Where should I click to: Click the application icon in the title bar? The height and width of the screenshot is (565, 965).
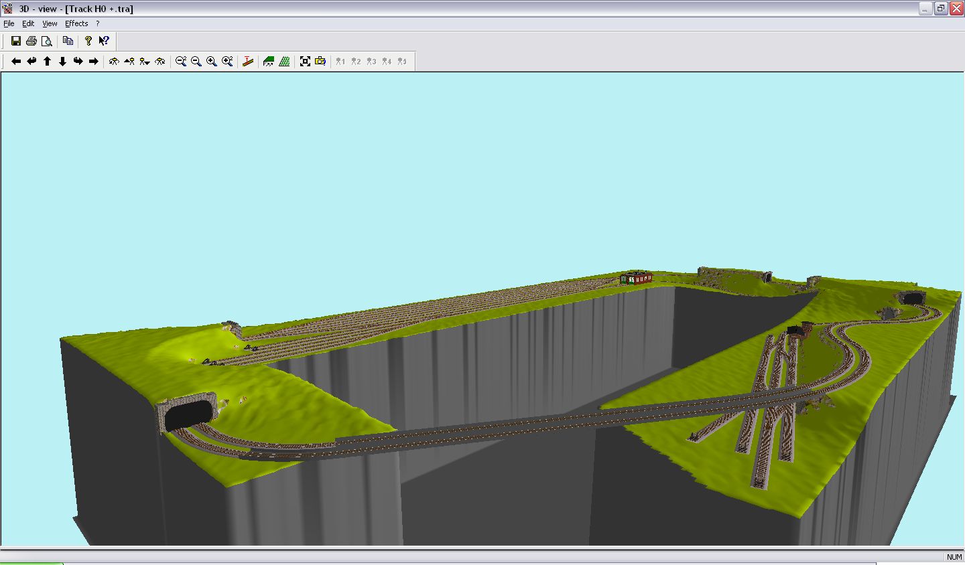click(8, 9)
